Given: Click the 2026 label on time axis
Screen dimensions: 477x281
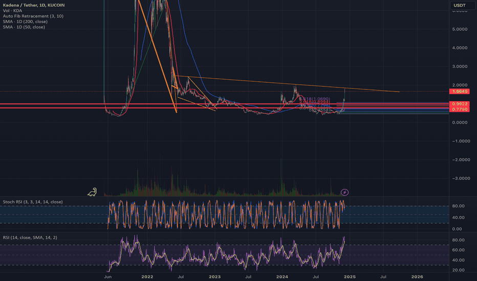Looking at the screenshot, I should pyautogui.click(x=417, y=277).
